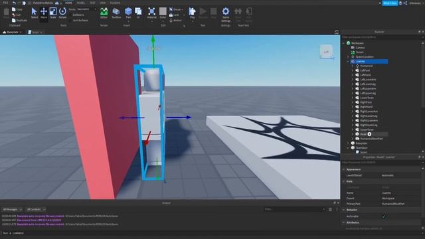This screenshot has height=239, width=425.
Task: Open the All Messages dropdown
Action: pos(12,209)
